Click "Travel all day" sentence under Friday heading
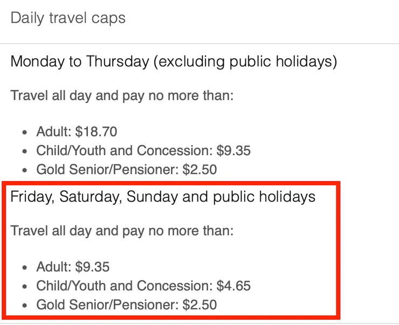The height and width of the screenshot is (325, 399). (x=121, y=231)
